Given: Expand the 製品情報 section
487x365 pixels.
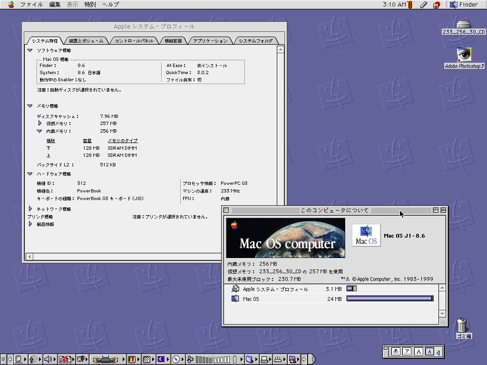Looking at the screenshot, I should [x=30, y=224].
